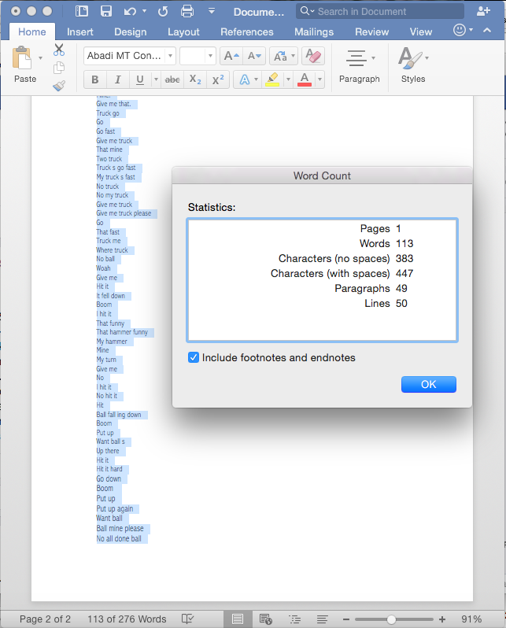This screenshot has height=628, width=506.
Task: Click the sidebar pane icon in title bar
Action: click(x=82, y=11)
